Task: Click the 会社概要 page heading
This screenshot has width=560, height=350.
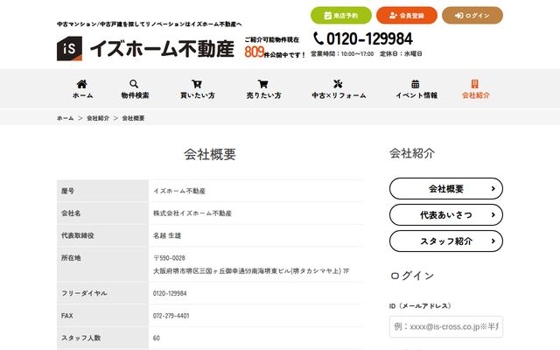Action: coord(210,154)
